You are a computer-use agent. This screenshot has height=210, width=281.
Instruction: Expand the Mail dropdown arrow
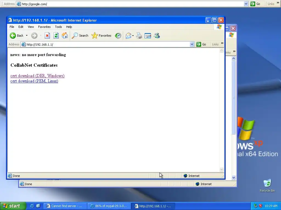[133, 36]
